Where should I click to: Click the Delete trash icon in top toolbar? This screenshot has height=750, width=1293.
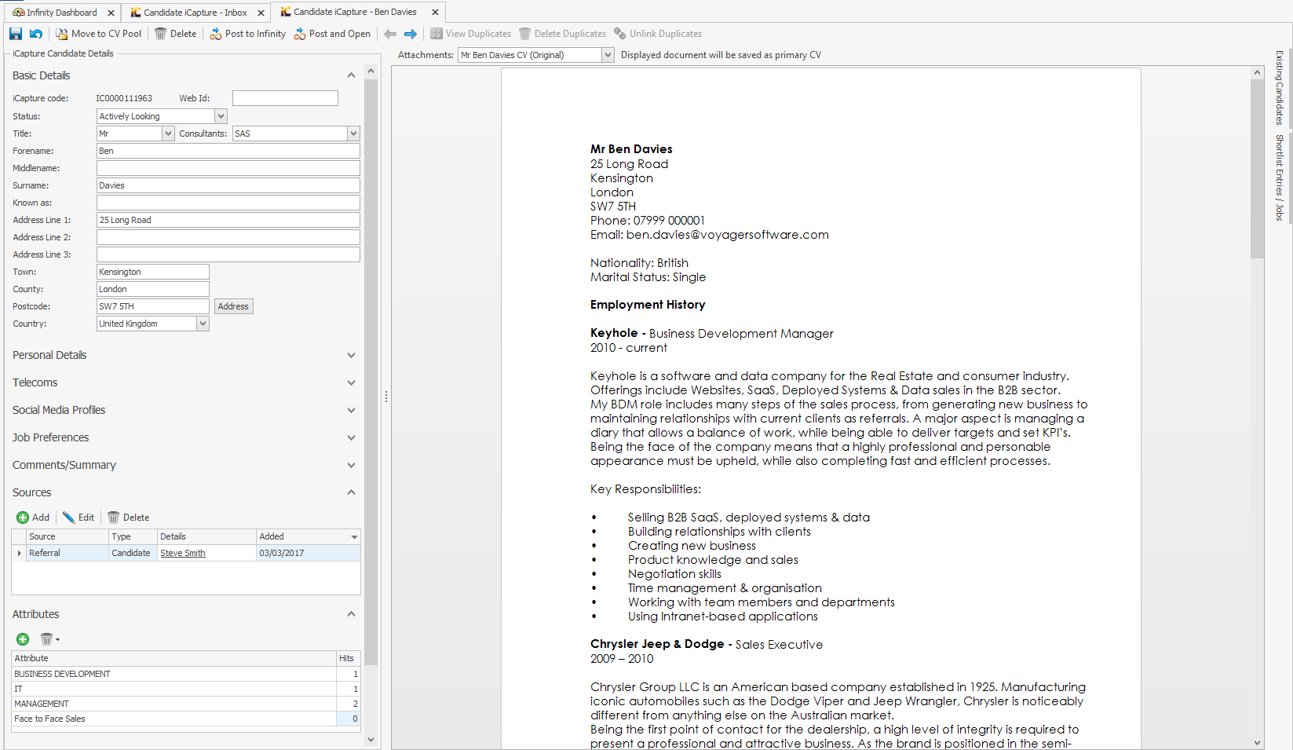[160, 34]
